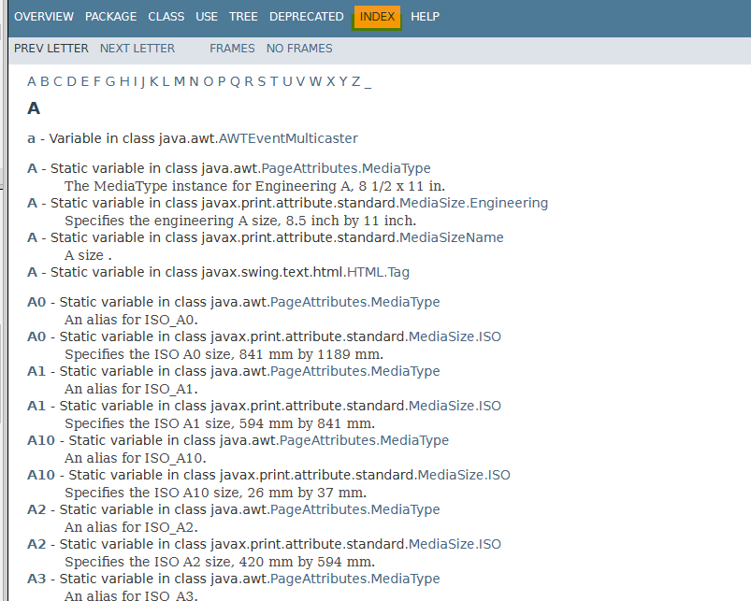Jump to index letter G
751x601 pixels.
(110, 82)
